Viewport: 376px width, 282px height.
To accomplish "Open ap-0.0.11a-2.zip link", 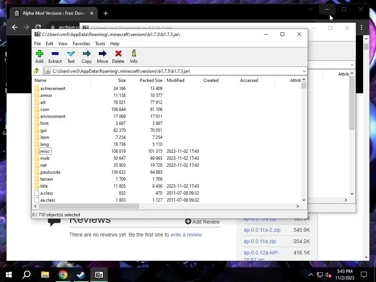I will (x=262, y=230).
